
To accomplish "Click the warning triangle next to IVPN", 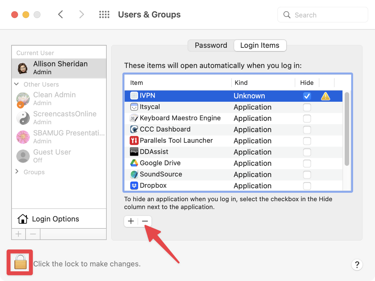I will (x=325, y=96).
